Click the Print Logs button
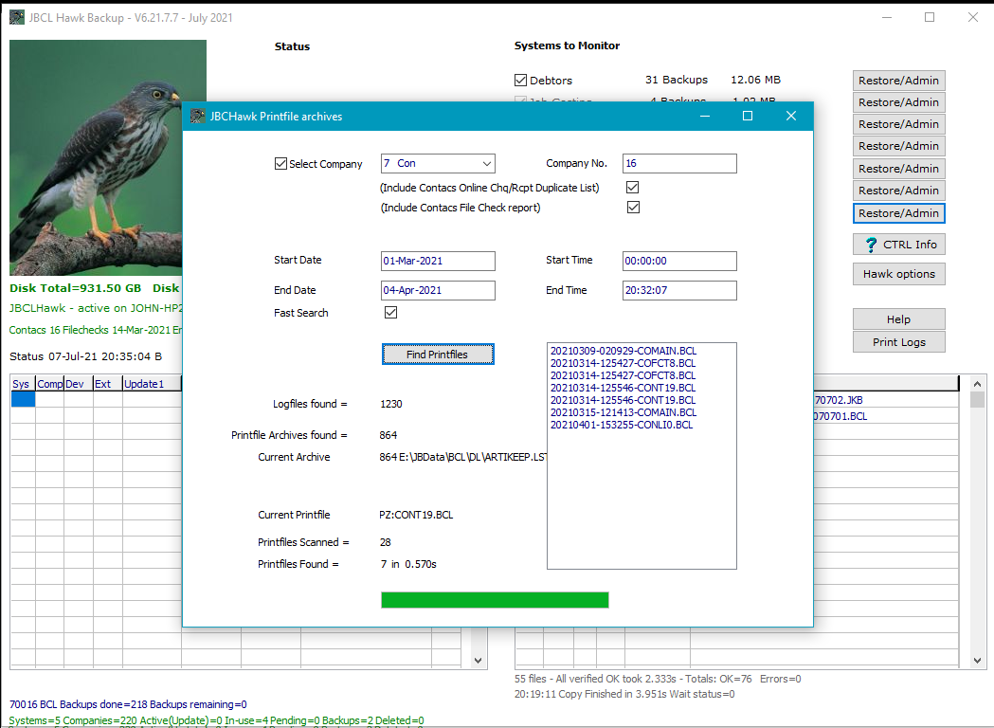The image size is (994, 728). coord(898,341)
